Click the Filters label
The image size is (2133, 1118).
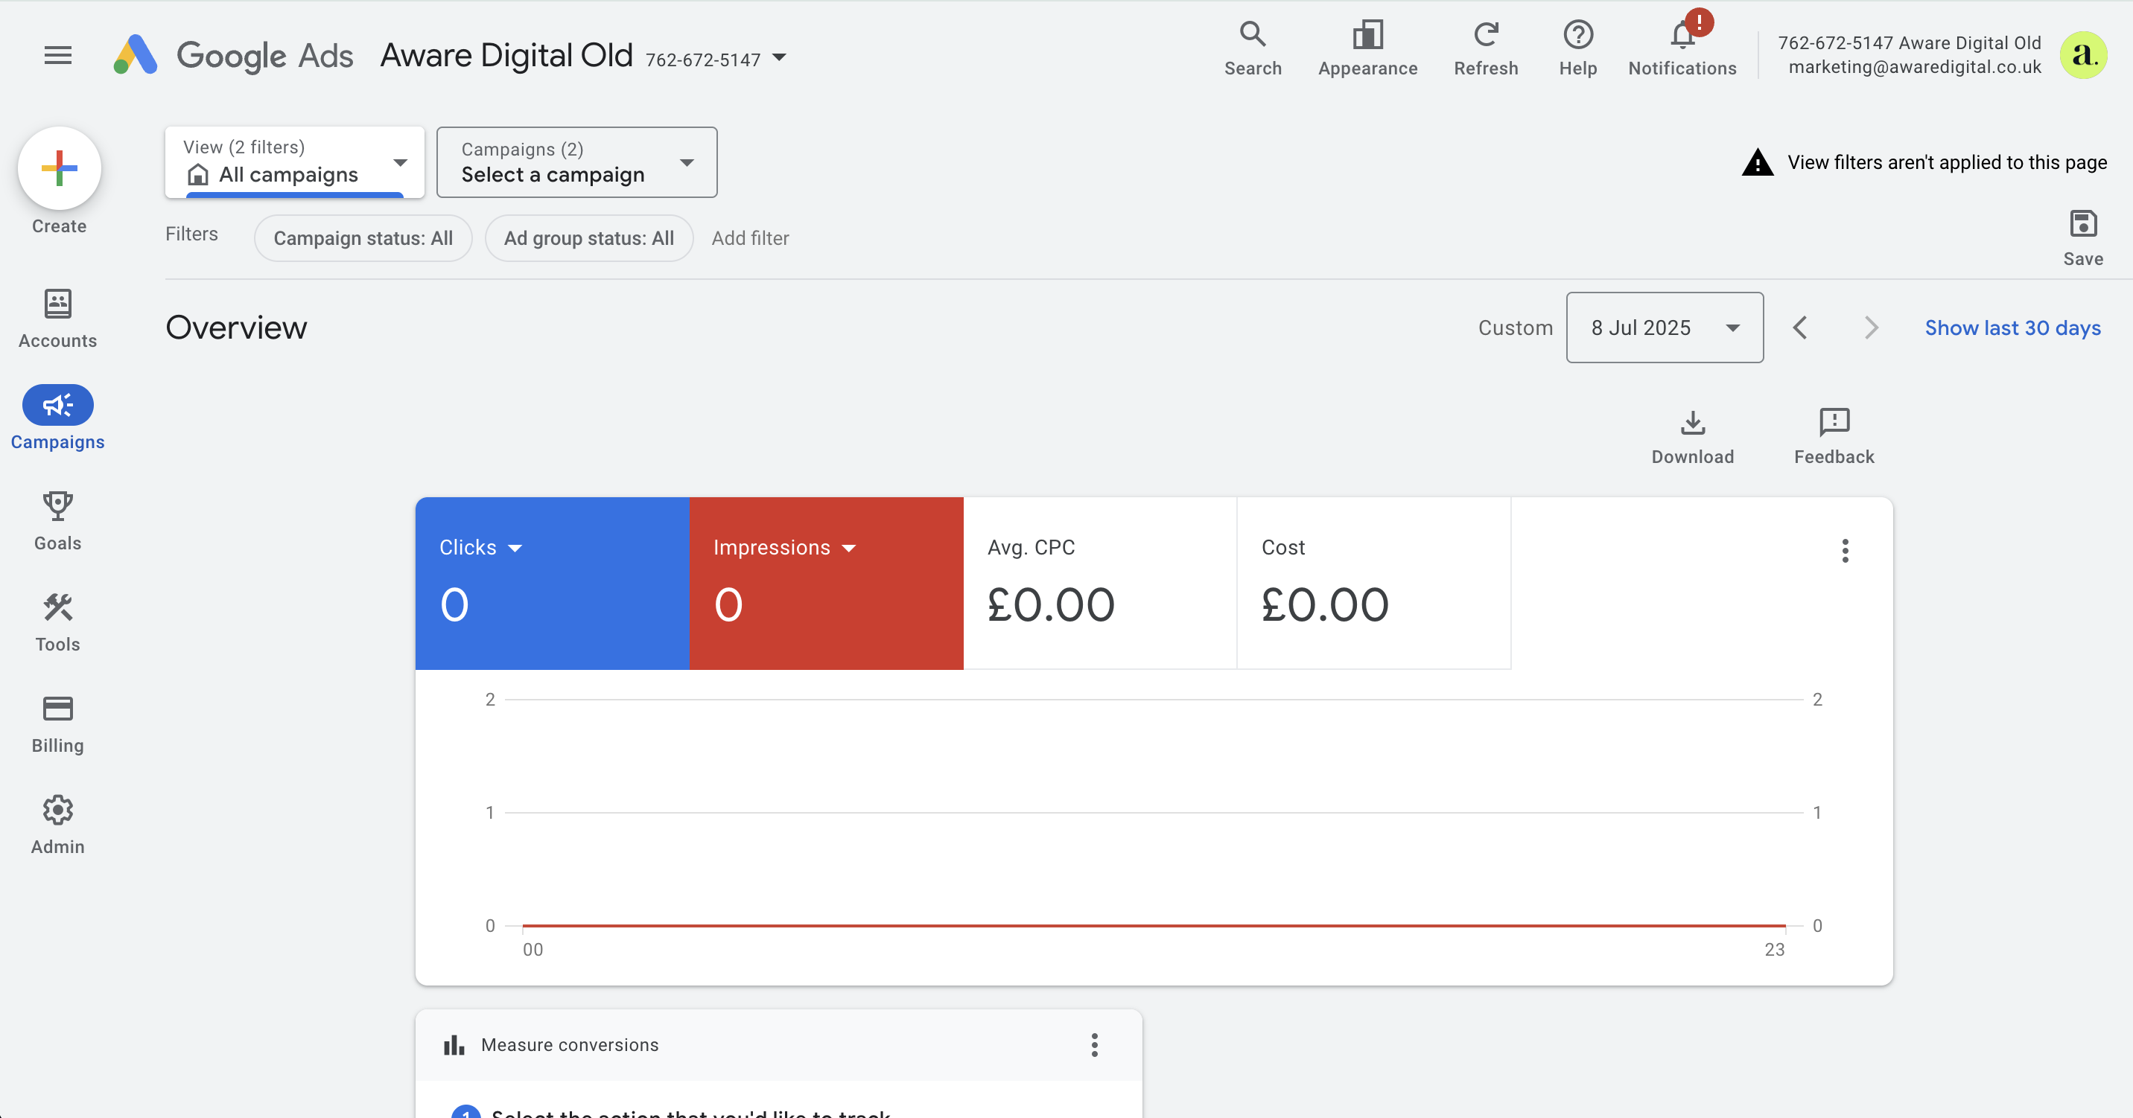191,234
